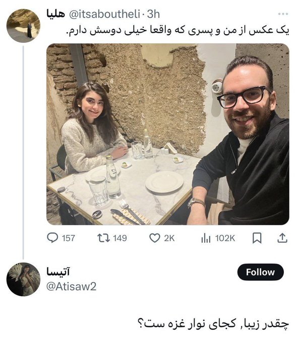
Task: Click the 102K views count
Action: pos(225,238)
